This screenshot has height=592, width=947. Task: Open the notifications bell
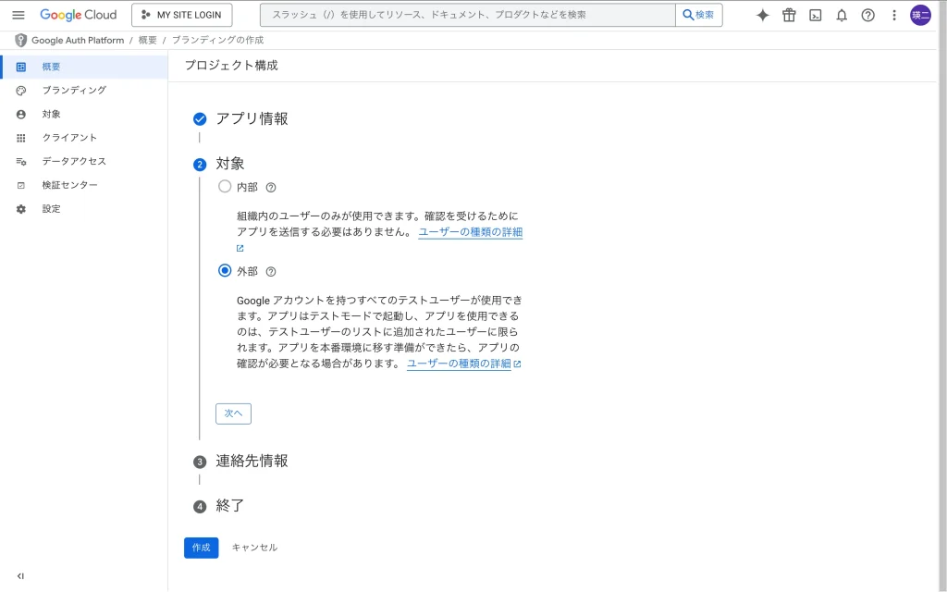click(842, 15)
